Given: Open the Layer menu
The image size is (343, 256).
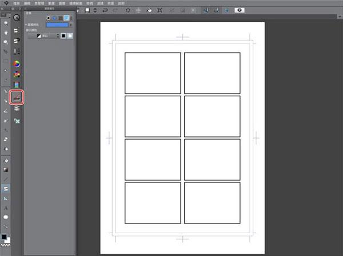Looking at the screenshot, I should click(62, 3).
